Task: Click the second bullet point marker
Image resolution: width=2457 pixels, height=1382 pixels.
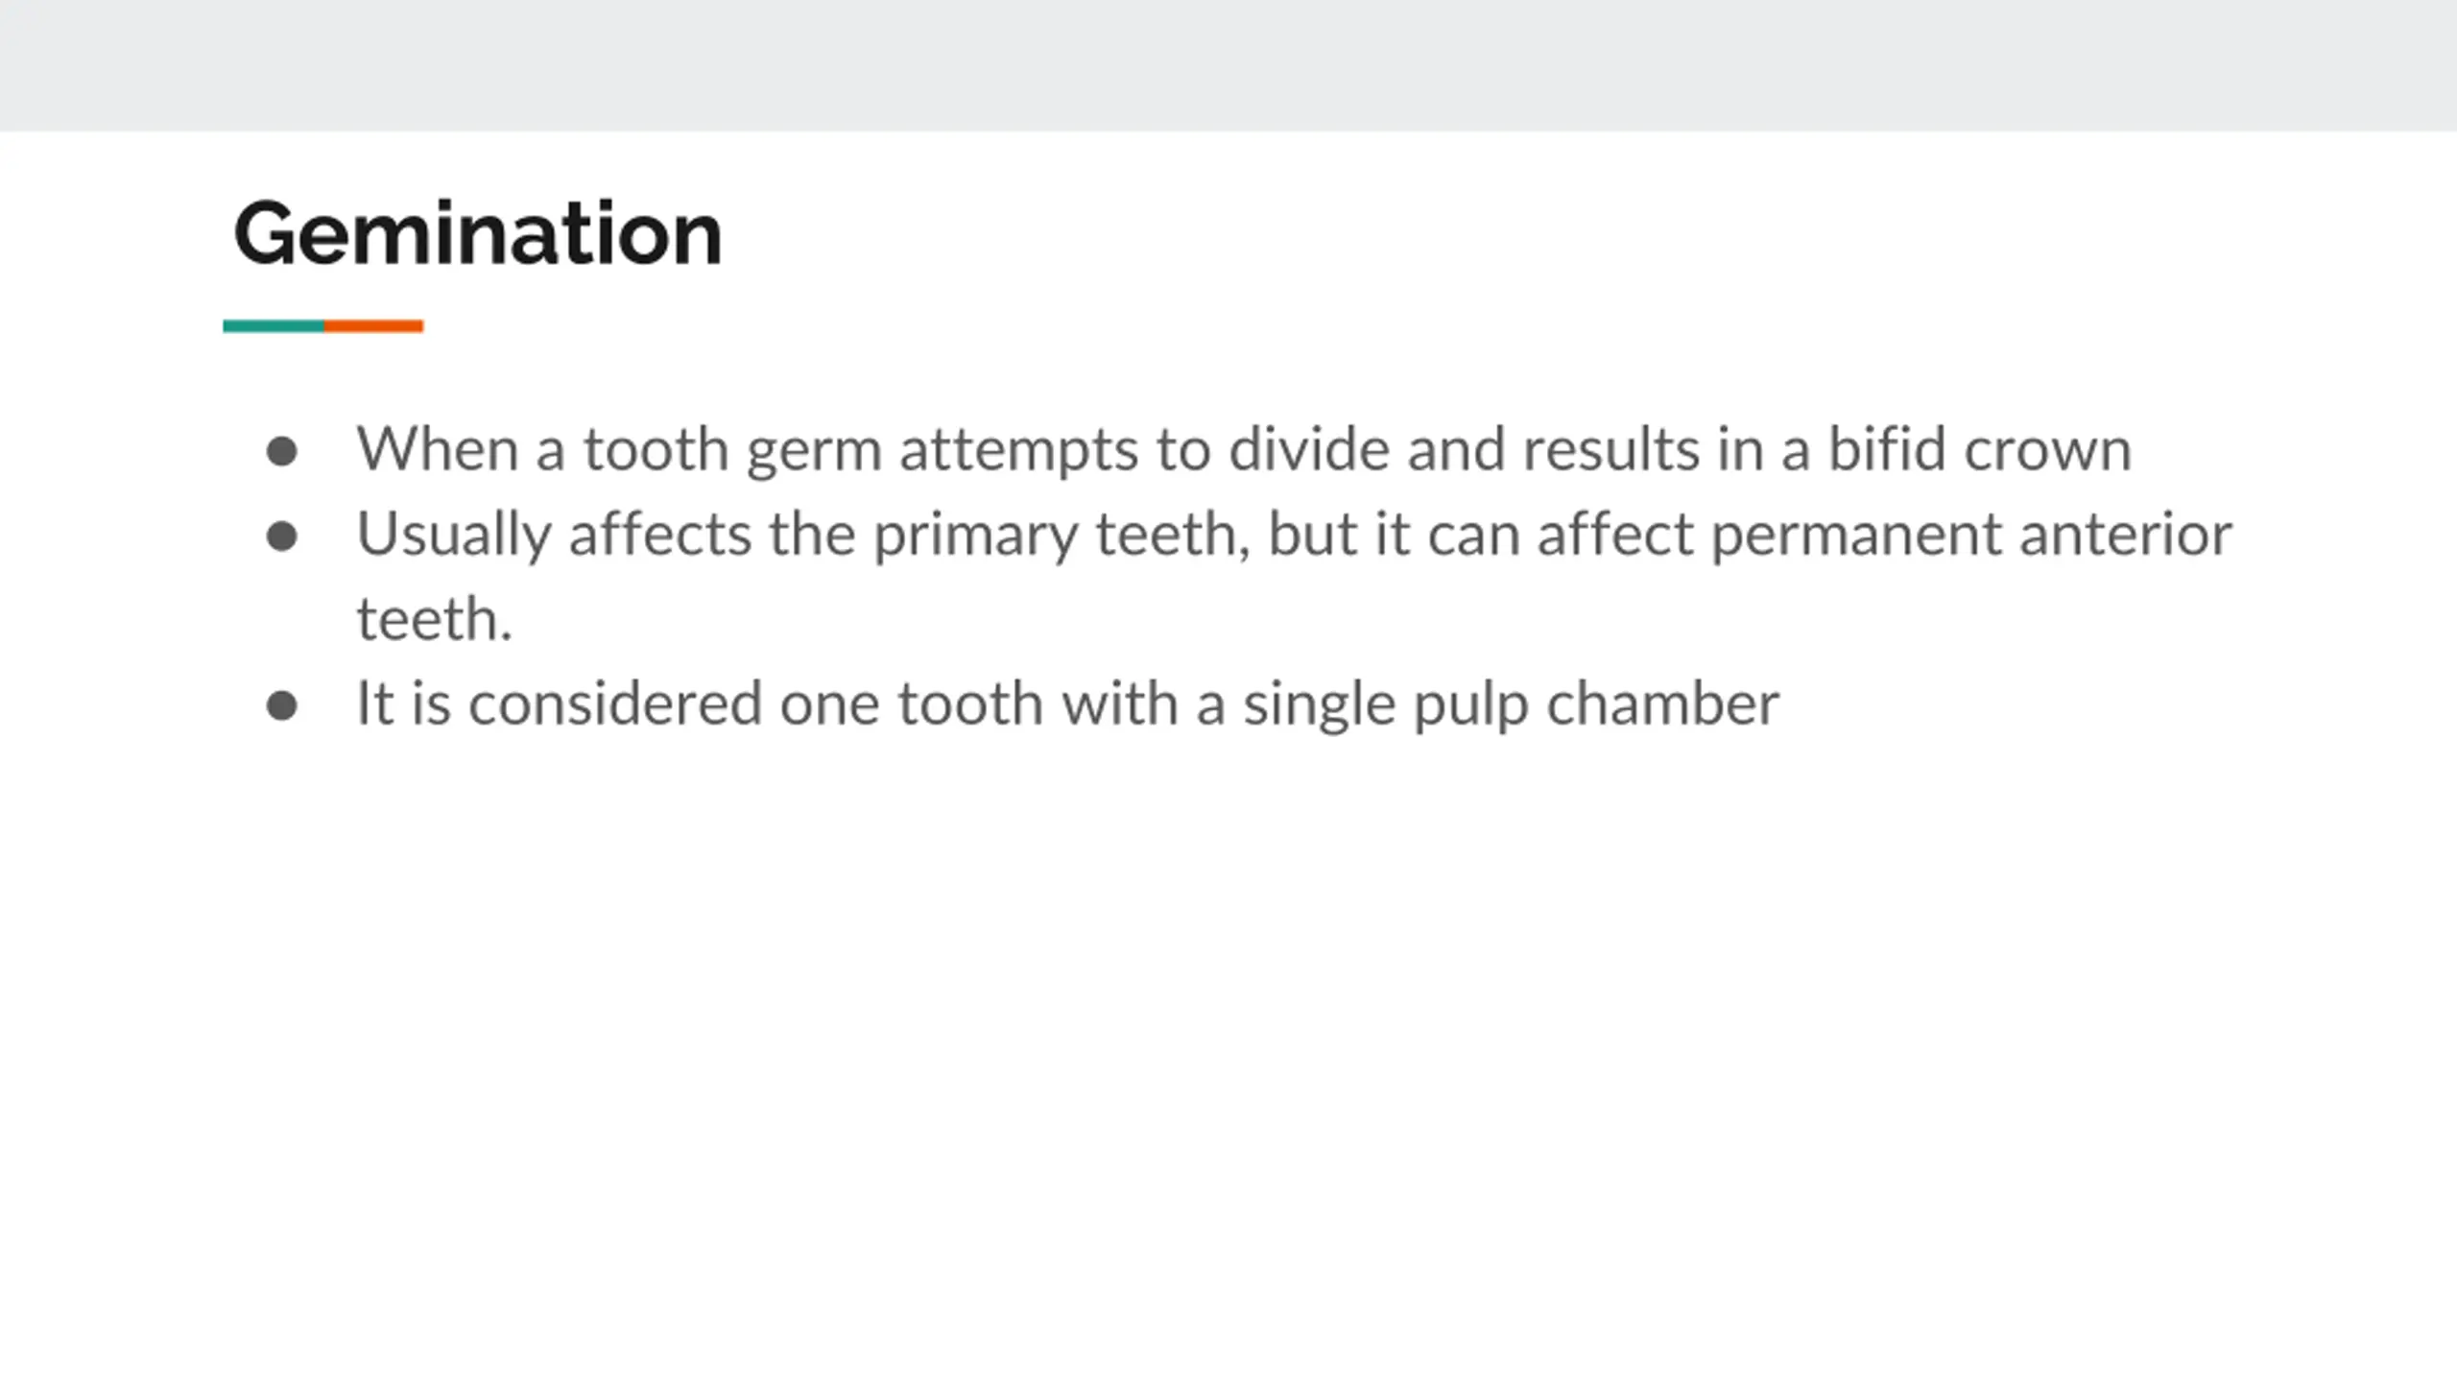Action: pos(281,536)
